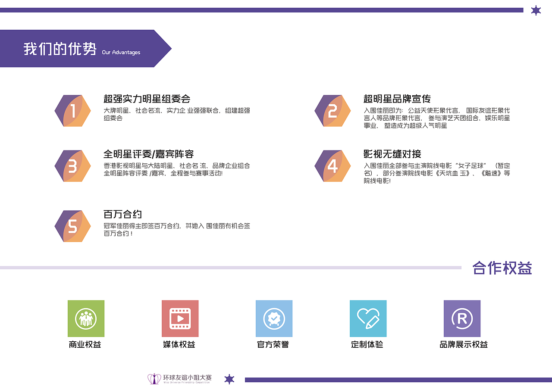
Task: Click the 环球友谊小姐大赛 logo at the bottom
Action: pos(180,379)
